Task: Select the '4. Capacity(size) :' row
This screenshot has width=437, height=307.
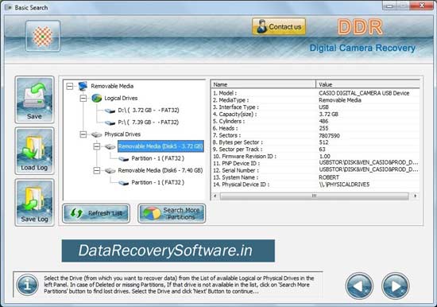Action: coord(315,115)
